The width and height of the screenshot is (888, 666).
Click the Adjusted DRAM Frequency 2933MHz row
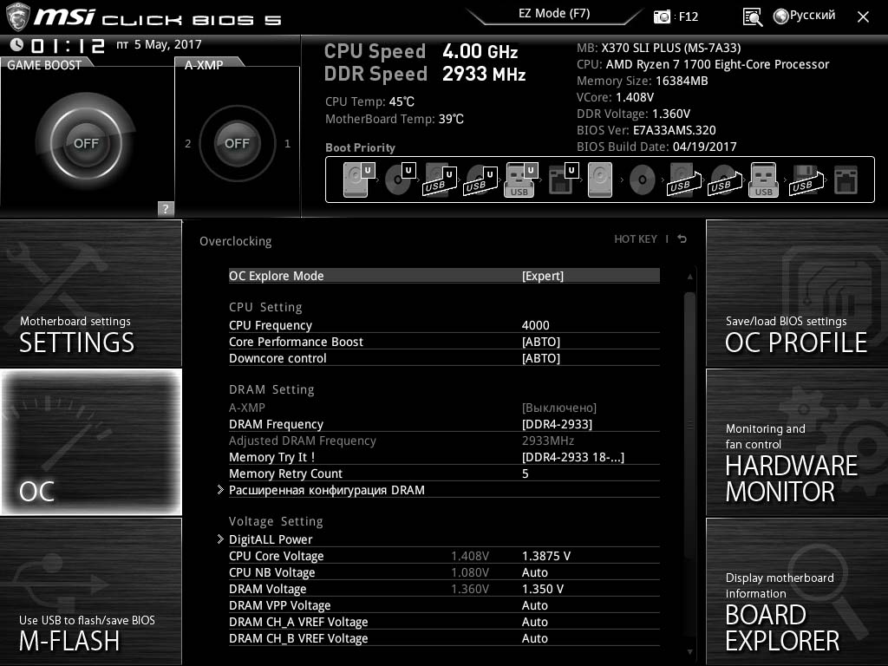pos(444,441)
